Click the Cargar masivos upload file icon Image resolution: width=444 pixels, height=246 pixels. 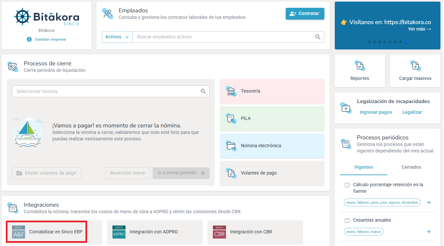(415, 66)
